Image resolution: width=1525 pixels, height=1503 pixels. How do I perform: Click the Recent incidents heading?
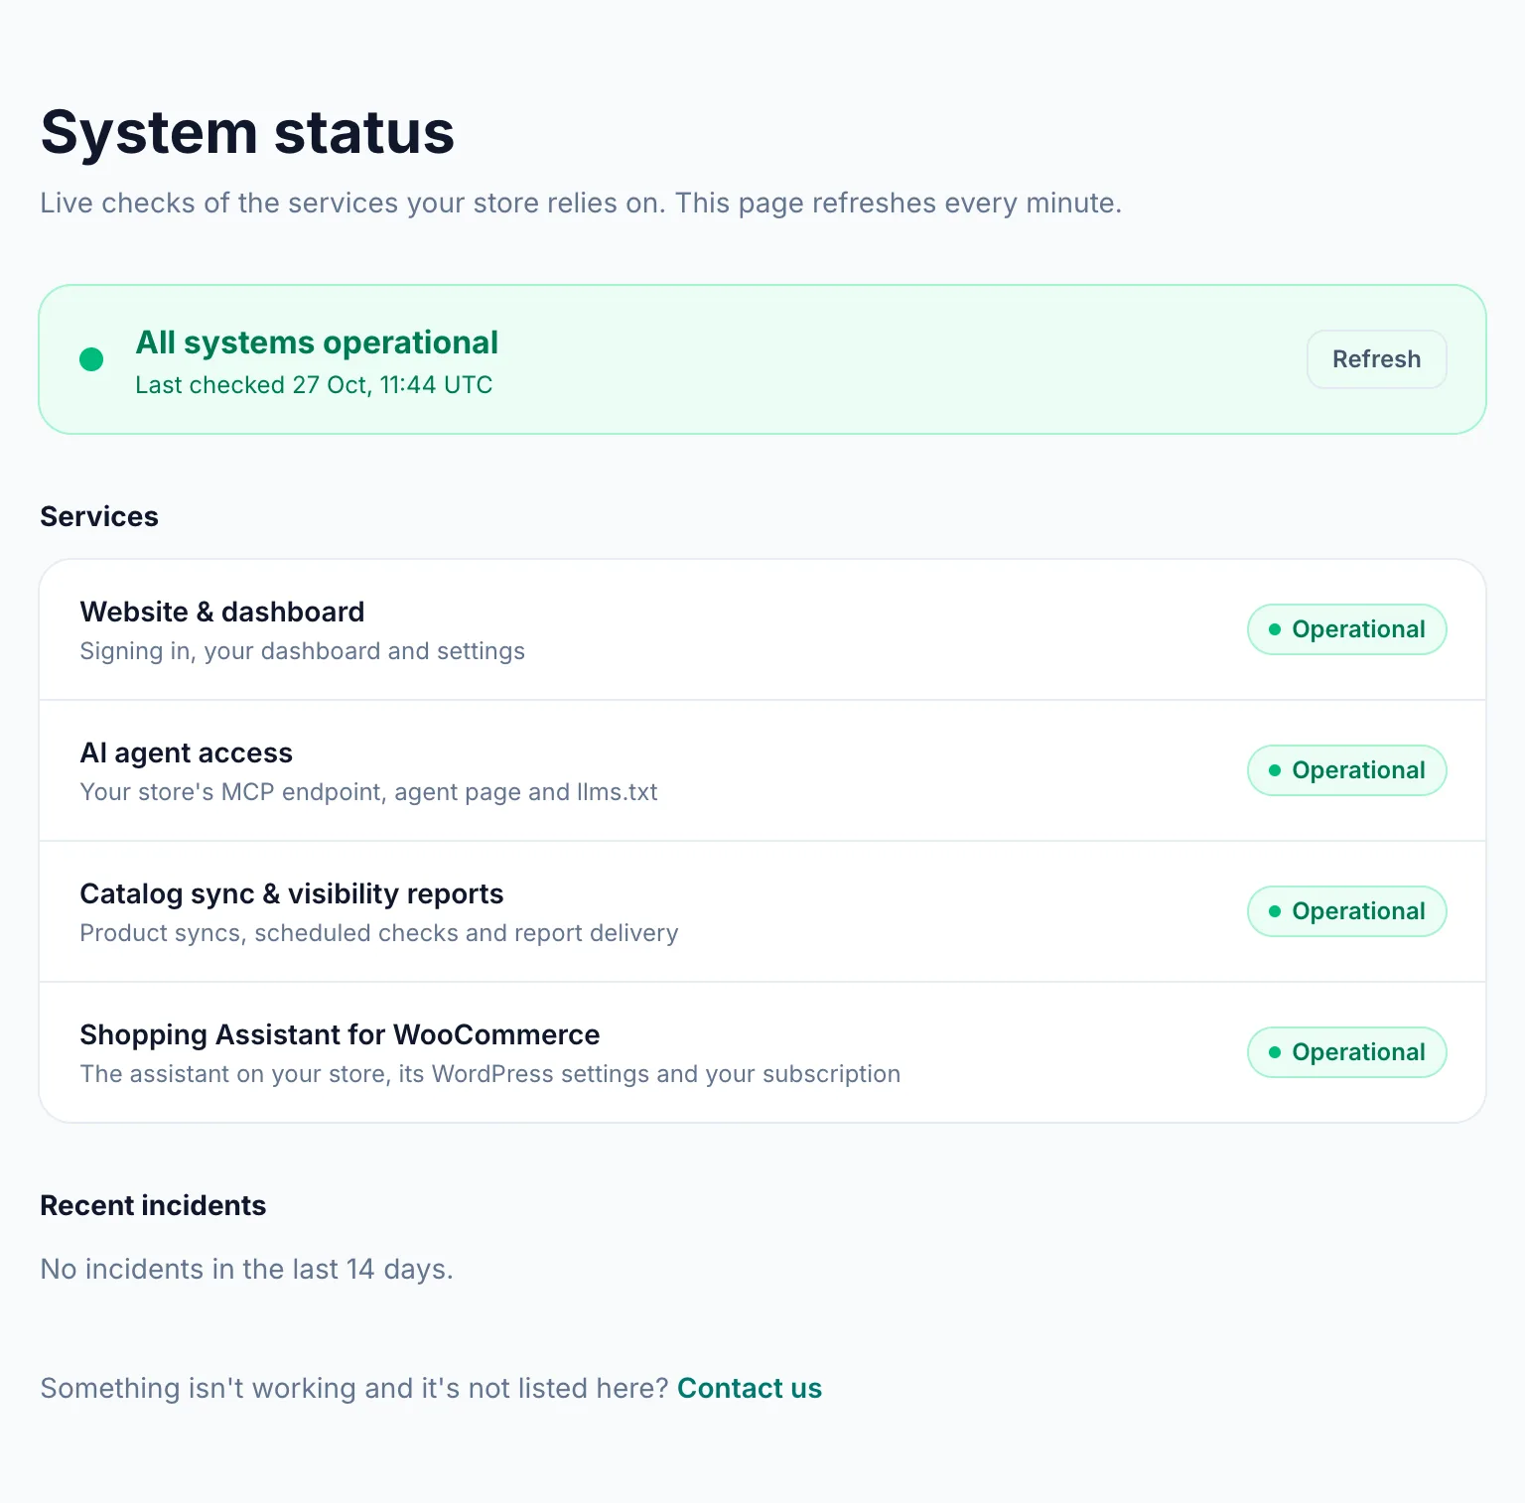pos(153,1205)
